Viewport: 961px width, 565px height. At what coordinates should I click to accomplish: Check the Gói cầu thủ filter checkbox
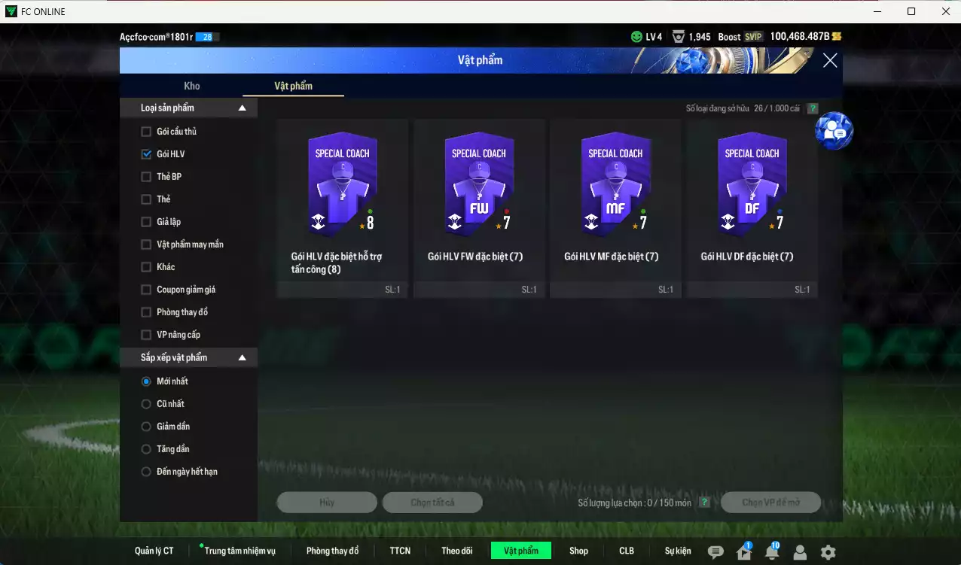[x=145, y=131]
